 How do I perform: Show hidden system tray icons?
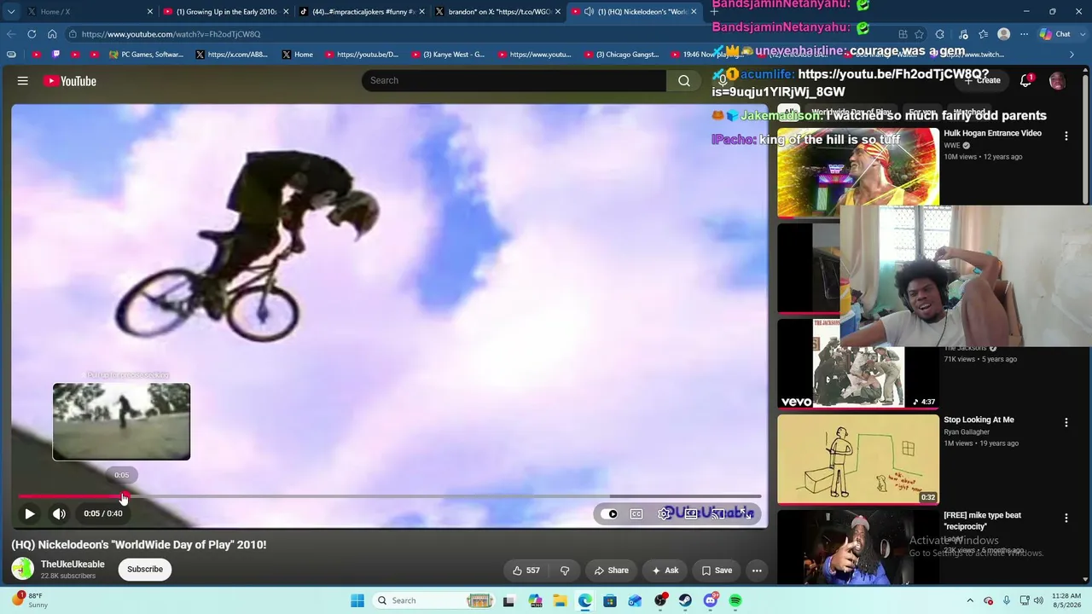coord(970,600)
